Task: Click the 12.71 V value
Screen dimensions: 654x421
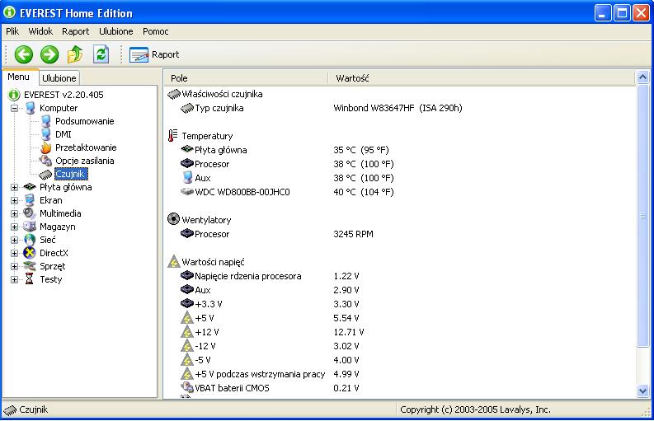Action: click(349, 332)
